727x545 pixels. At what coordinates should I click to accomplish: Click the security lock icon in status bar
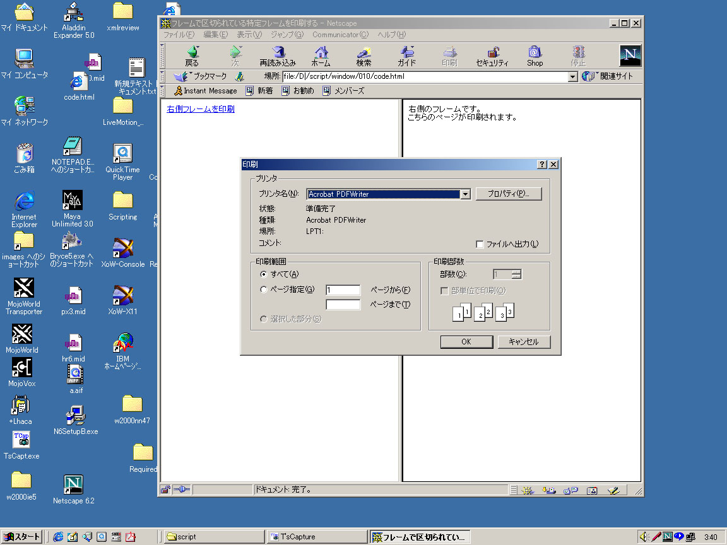pos(165,489)
